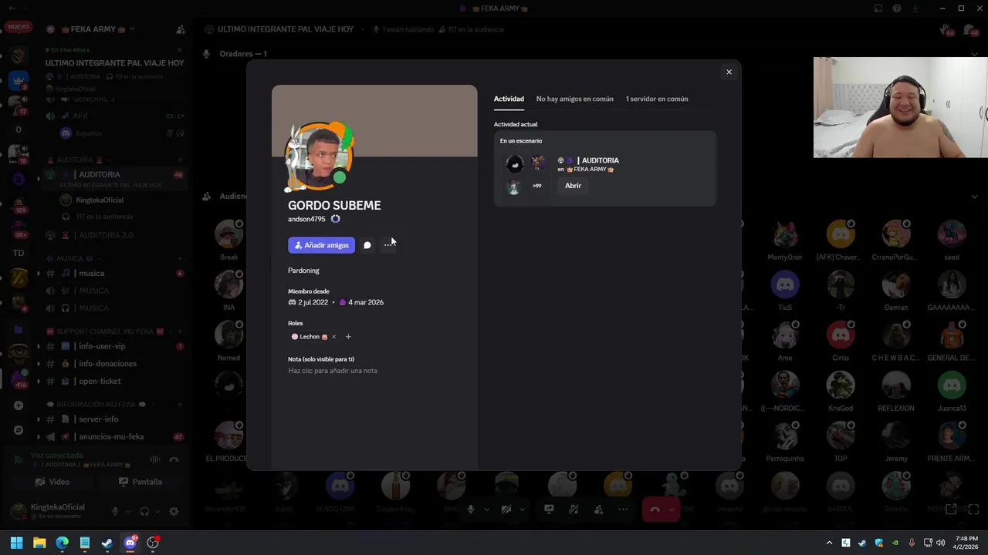
Task: Open the three-dot more options in profile
Action: click(x=388, y=245)
